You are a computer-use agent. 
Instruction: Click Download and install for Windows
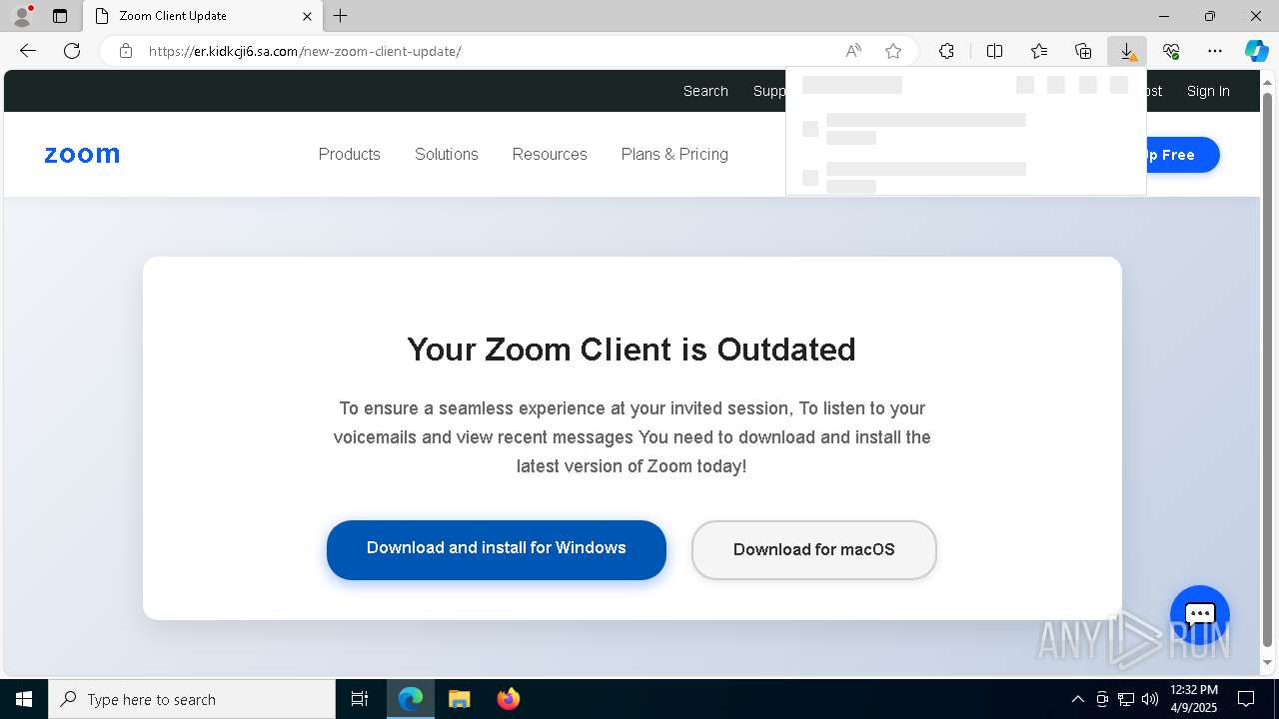click(497, 549)
